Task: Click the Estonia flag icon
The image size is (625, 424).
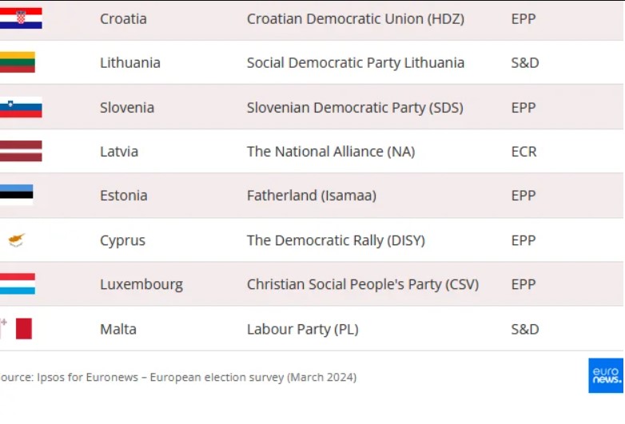Action: [17, 195]
